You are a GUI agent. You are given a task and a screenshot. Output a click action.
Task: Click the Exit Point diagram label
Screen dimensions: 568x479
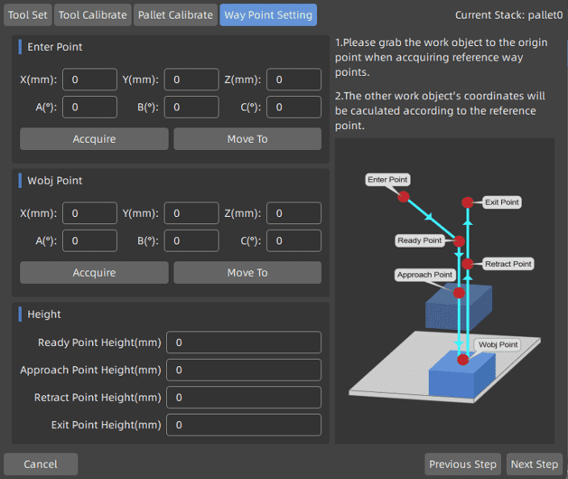[502, 202]
